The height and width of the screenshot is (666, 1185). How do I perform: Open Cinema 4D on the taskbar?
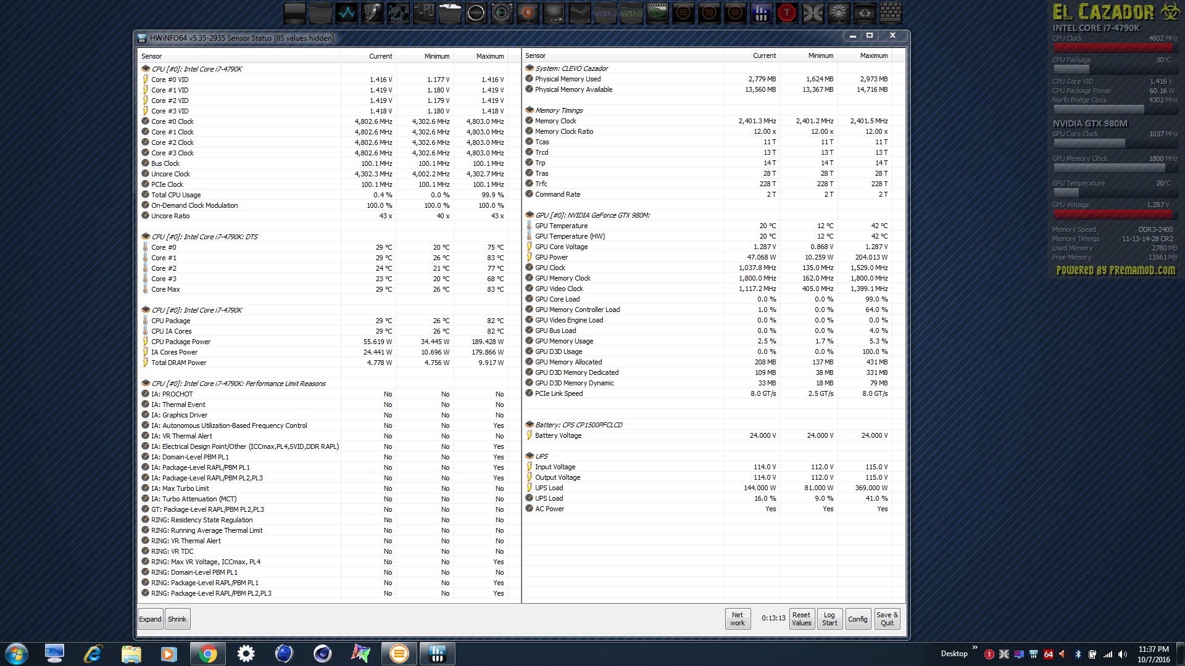click(x=322, y=654)
